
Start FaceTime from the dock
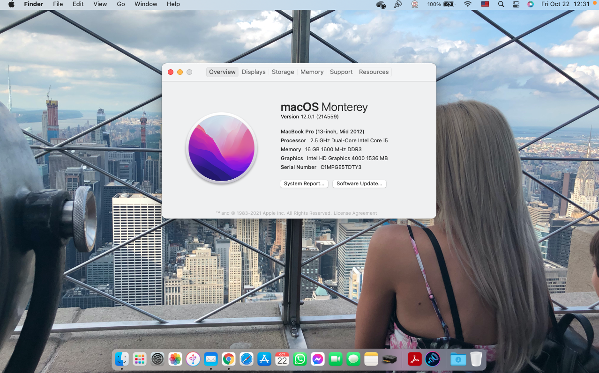point(336,359)
